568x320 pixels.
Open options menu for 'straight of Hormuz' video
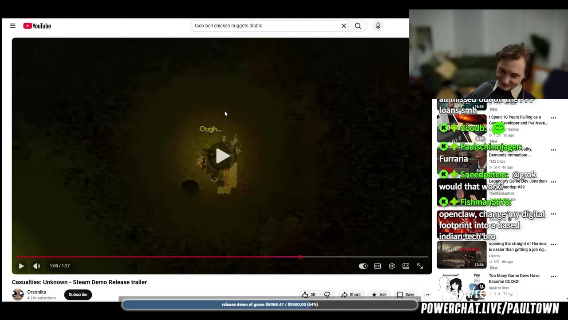pos(553,244)
